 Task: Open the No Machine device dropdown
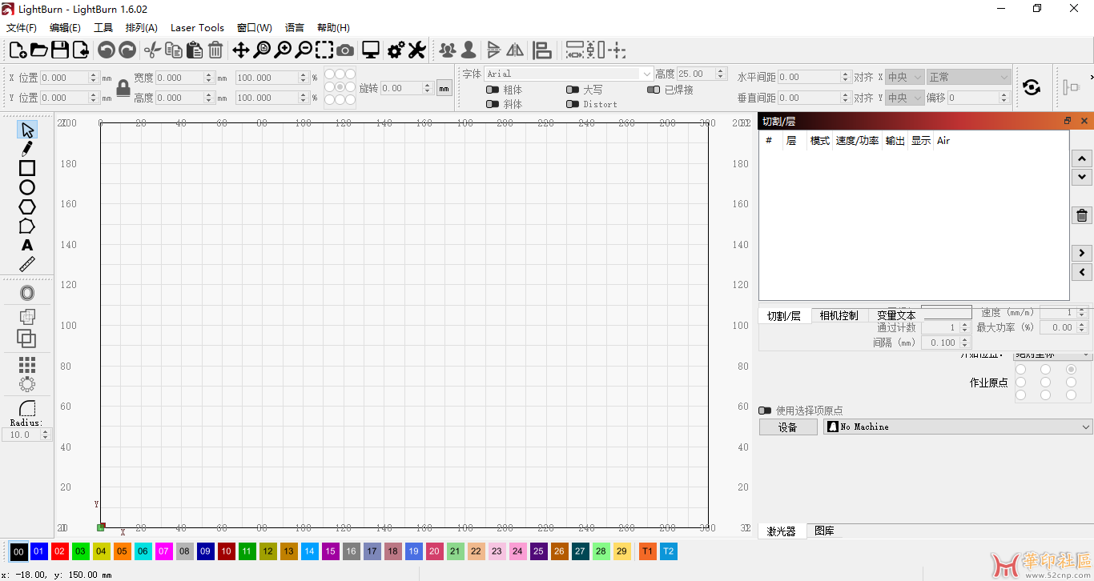point(958,427)
